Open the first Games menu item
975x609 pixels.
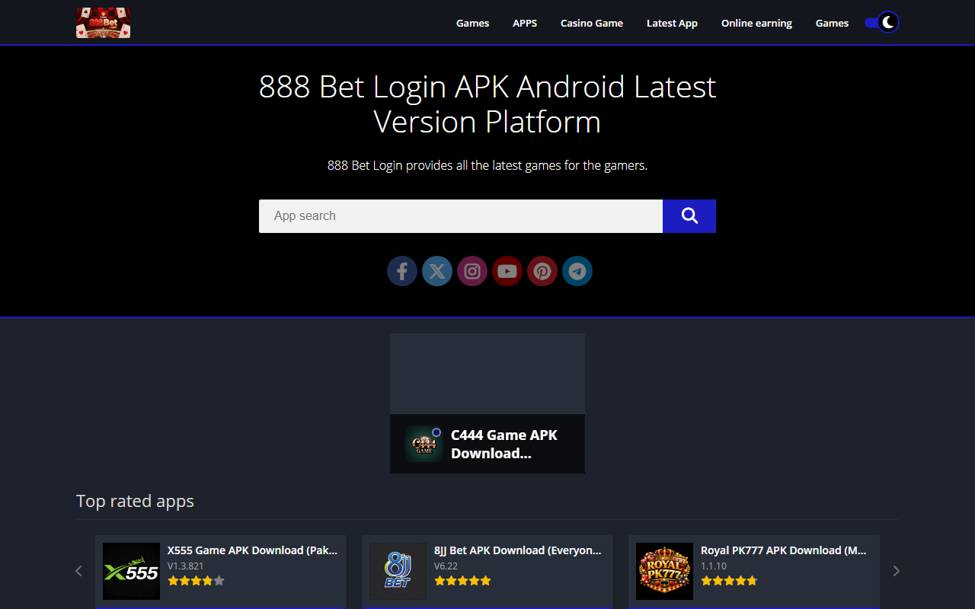472,23
